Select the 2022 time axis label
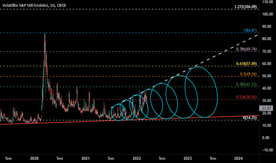Screen dimensions: 276x163 [x=137, y=159]
